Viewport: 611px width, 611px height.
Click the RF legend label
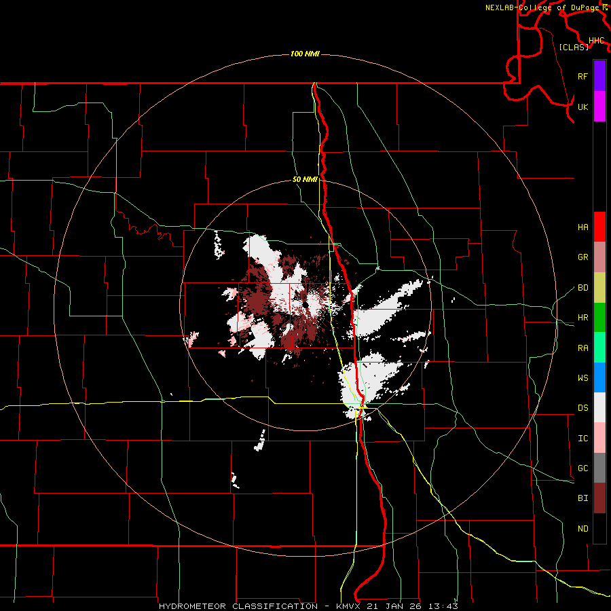[582, 76]
